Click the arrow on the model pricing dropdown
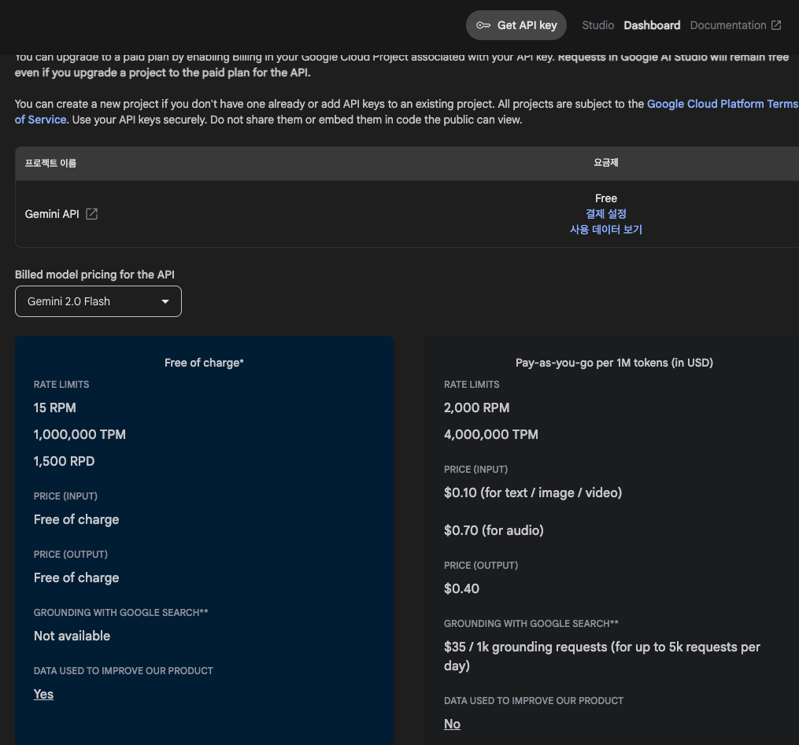Image resolution: width=799 pixels, height=745 pixels. 165,301
